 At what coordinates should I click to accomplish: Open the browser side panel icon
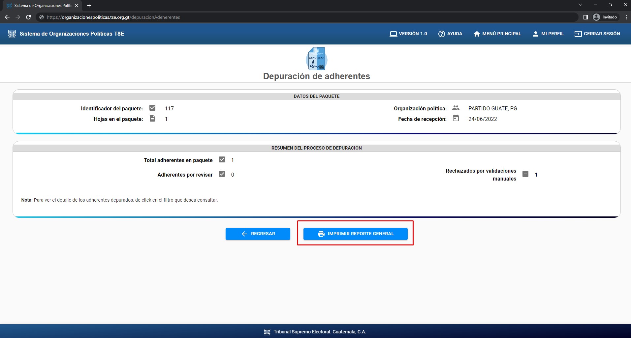(x=585, y=17)
